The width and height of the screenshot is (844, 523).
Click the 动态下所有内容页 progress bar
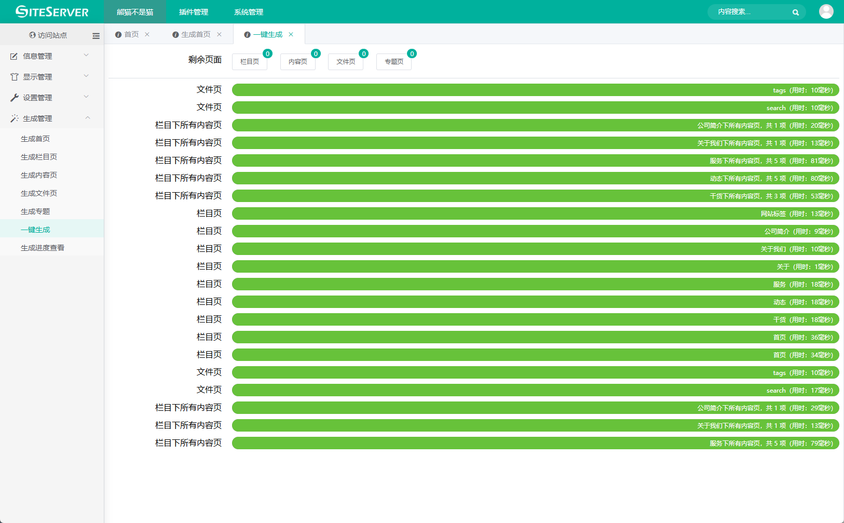[x=535, y=178]
